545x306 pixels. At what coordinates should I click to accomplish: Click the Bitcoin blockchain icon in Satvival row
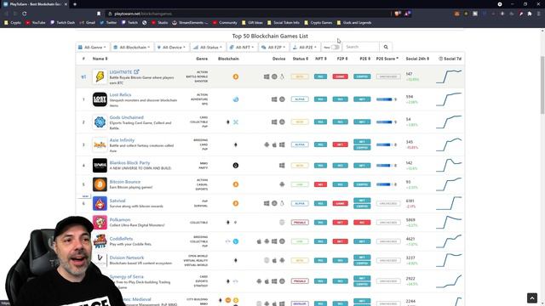click(236, 203)
